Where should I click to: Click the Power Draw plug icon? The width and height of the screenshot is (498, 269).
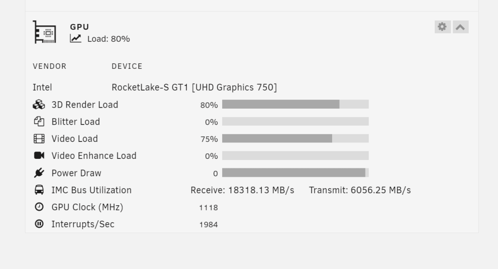(39, 173)
